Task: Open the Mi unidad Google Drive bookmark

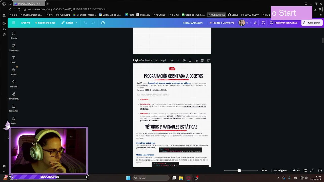Action: click(x=85, y=15)
